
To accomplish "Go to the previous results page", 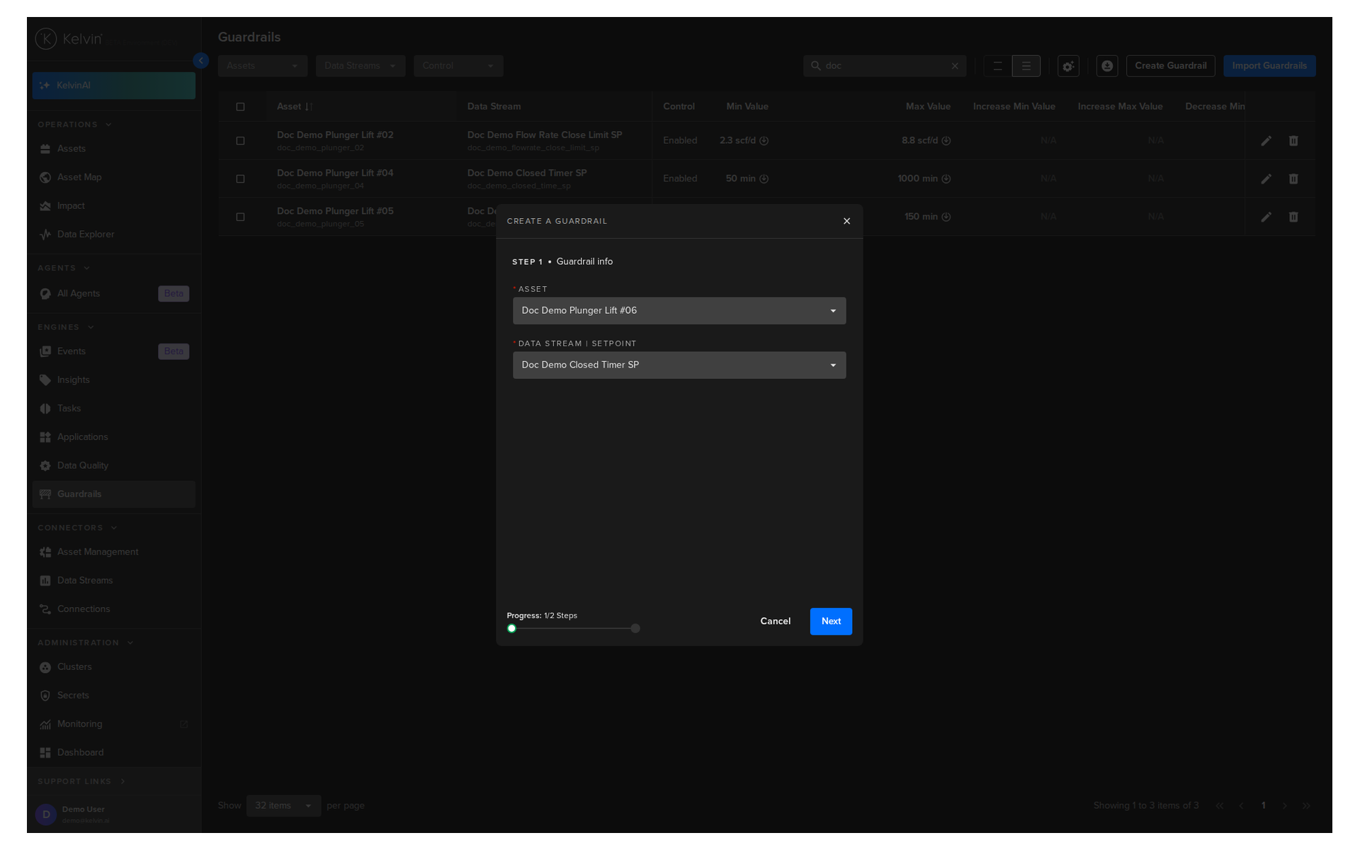I will click(1241, 806).
